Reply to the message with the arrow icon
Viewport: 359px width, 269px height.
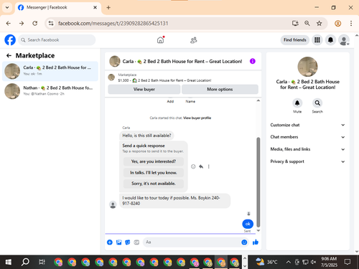(x=201, y=166)
